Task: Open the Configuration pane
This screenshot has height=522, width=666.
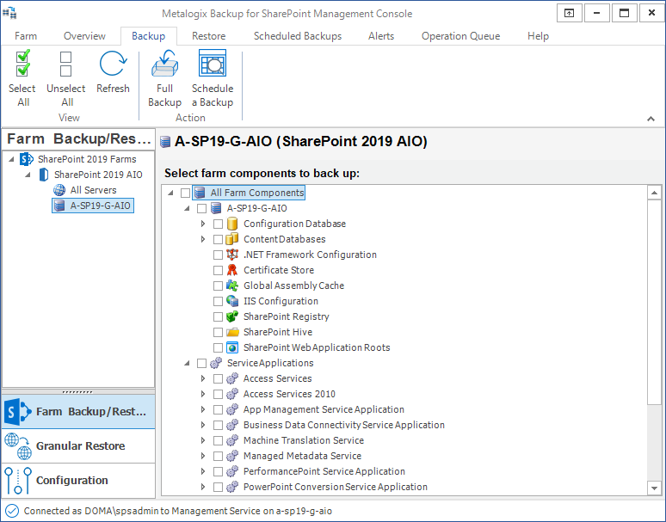Action: 78,481
